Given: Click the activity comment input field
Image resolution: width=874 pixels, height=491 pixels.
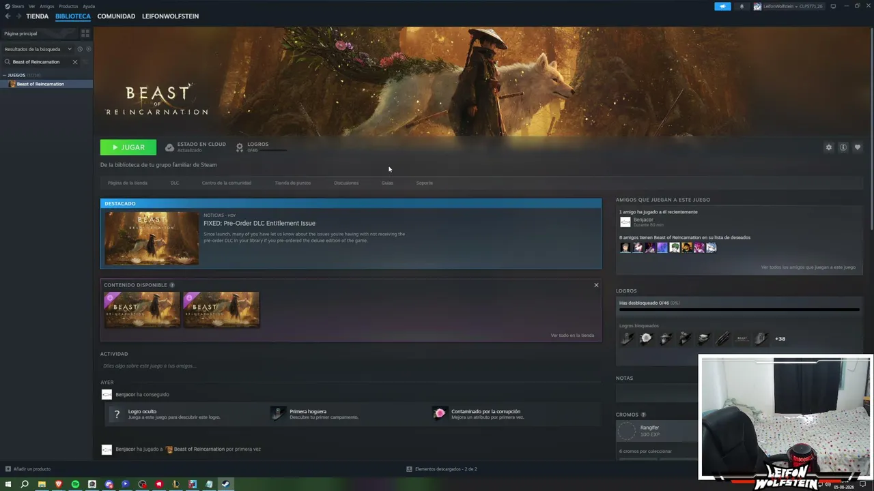Looking at the screenshot, I should (351, 366).
